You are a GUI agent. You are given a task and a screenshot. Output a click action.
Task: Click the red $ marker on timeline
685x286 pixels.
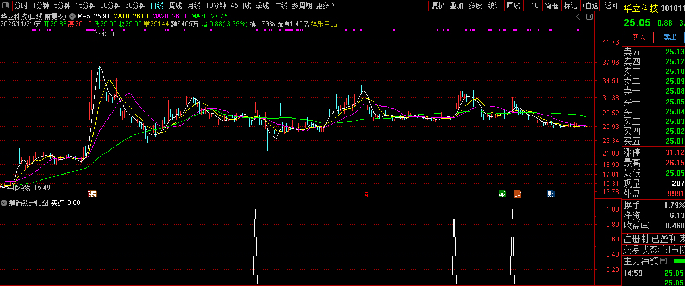coord(366,195)
